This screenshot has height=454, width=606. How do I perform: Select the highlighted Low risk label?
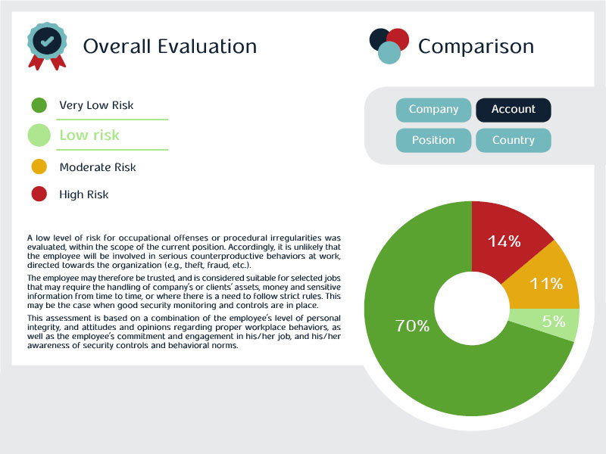point(89,135)
